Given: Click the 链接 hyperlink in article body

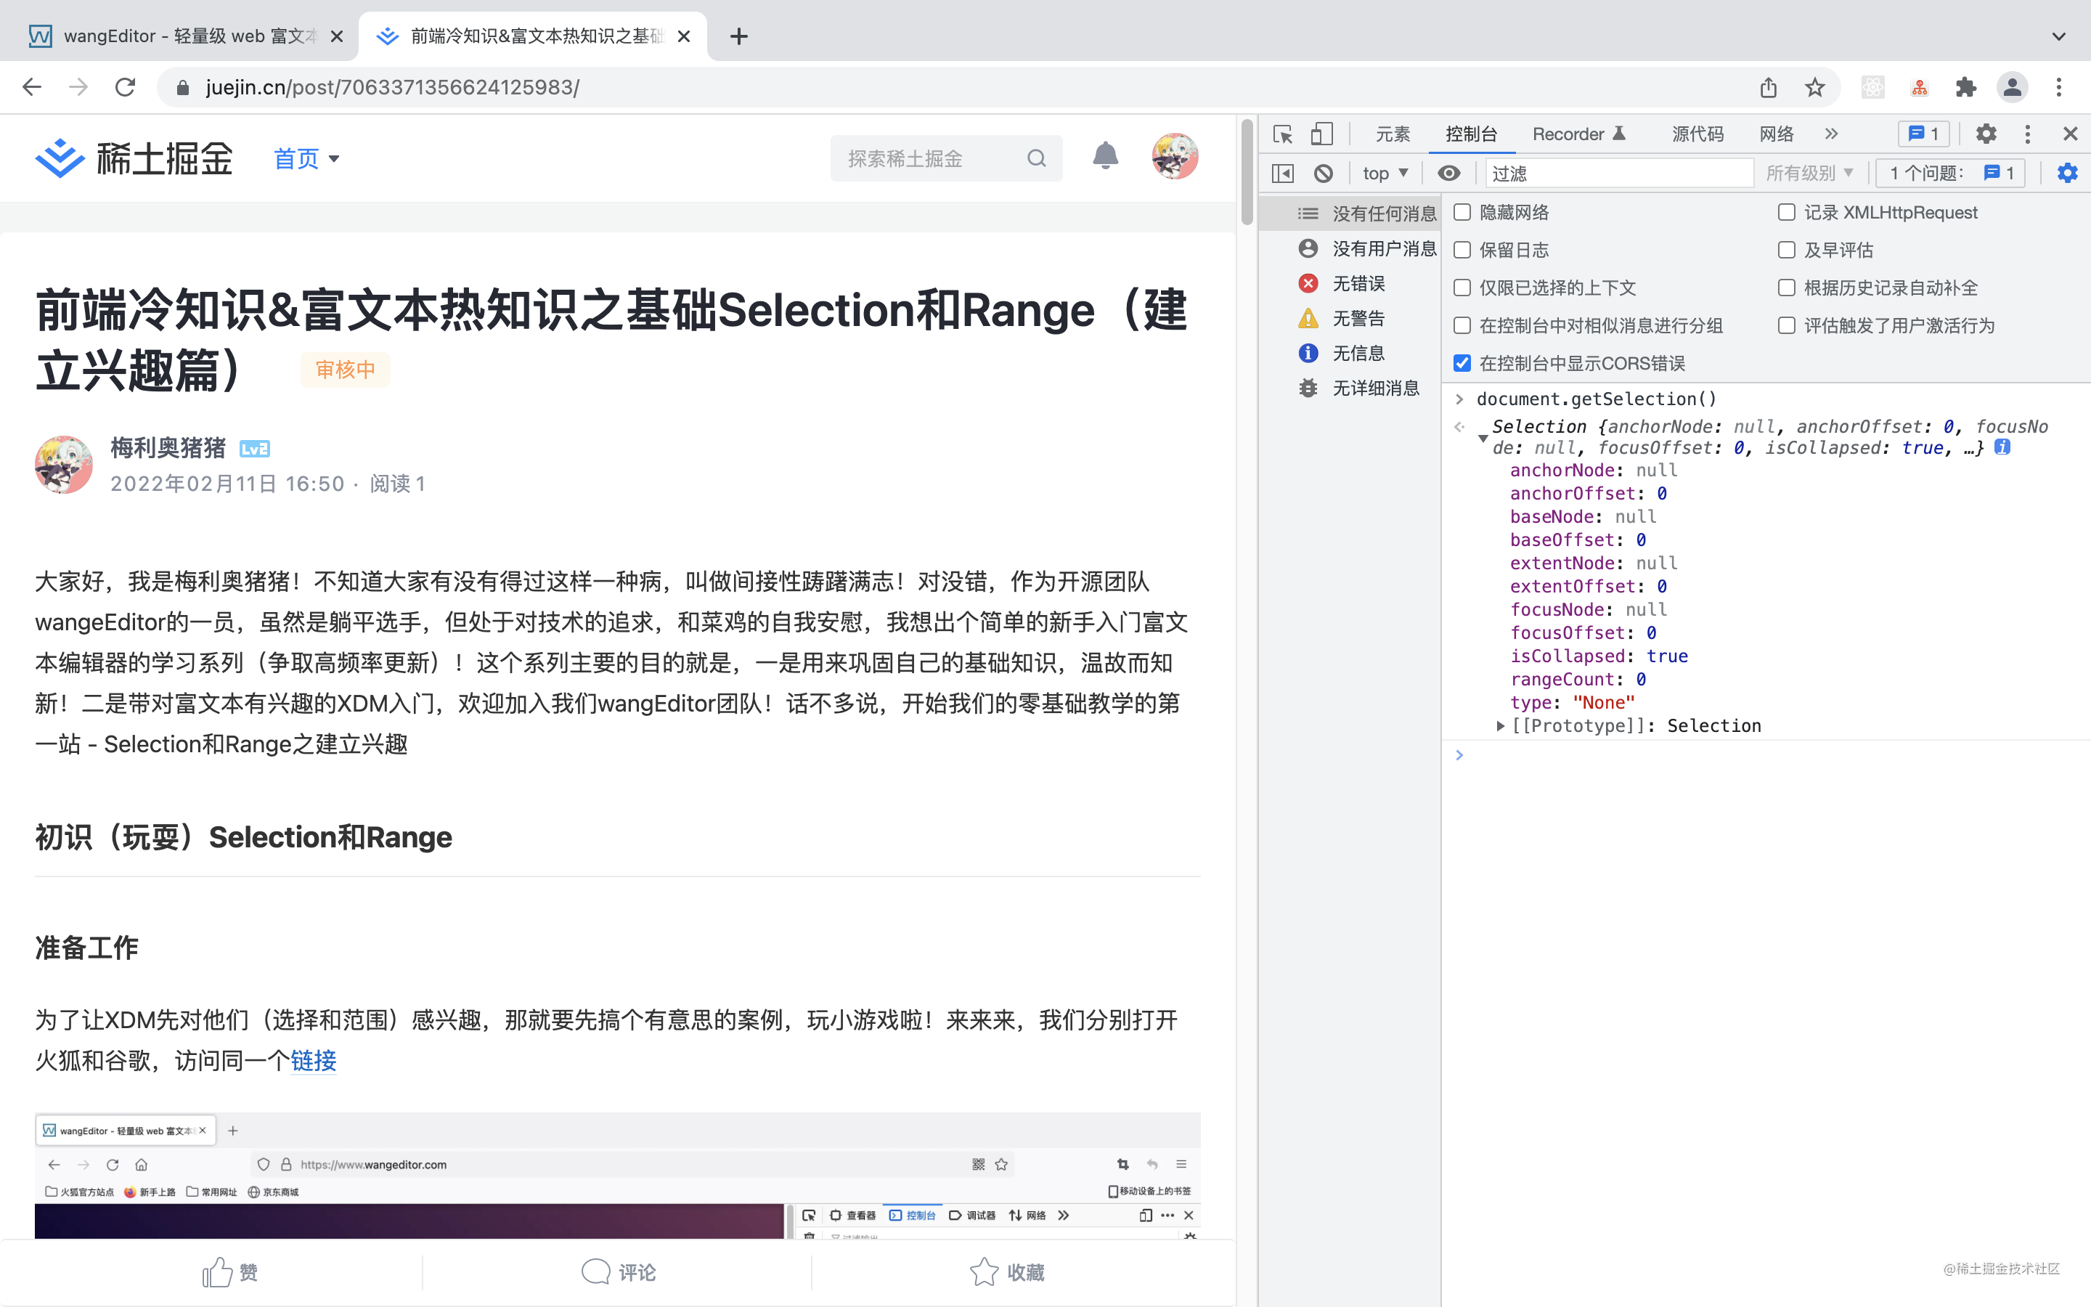Looking at the screenshot, I should point(311,1060).
